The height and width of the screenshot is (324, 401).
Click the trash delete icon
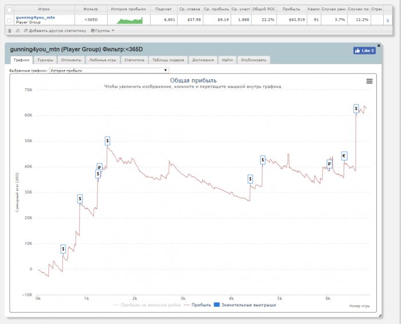pos(9,30)
